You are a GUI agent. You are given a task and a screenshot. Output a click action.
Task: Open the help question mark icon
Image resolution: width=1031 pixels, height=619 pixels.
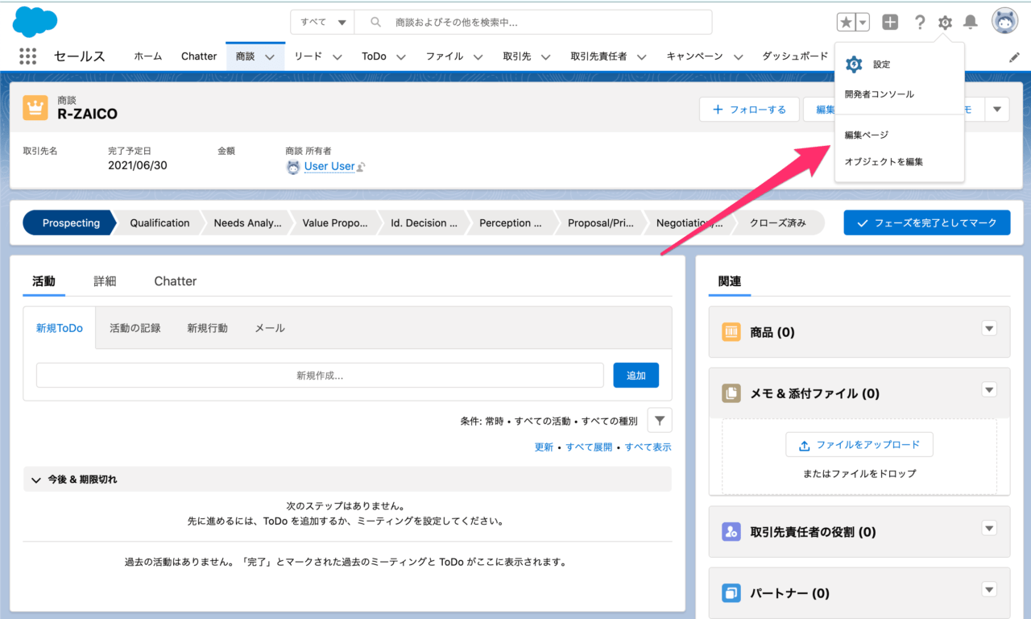[x=920, y=23]
